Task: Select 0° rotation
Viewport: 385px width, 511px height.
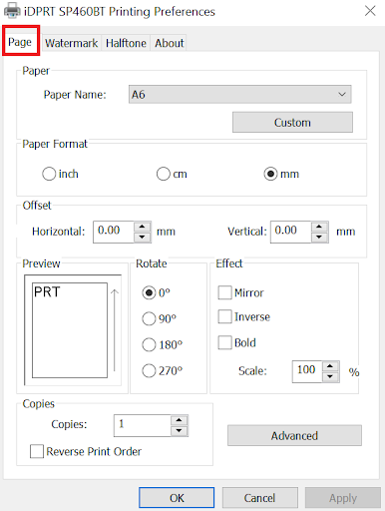Action: coord(149,292)
